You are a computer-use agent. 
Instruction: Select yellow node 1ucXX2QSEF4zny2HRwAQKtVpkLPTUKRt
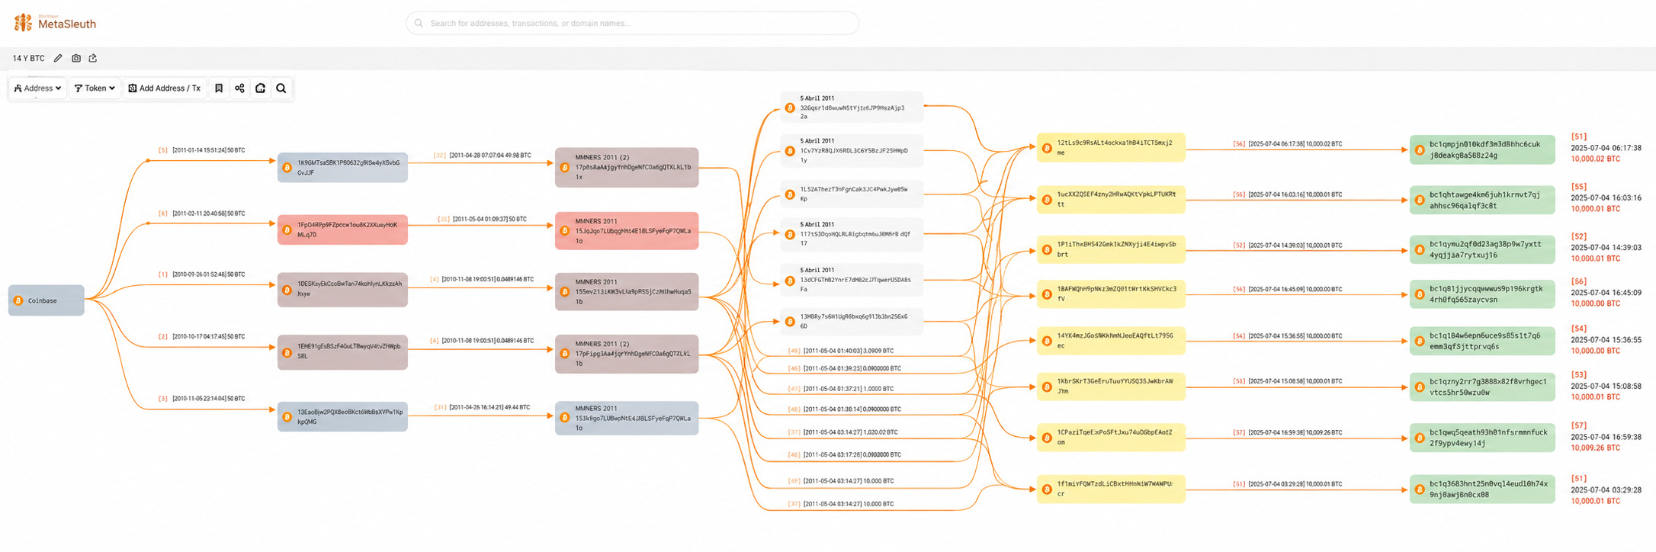click(1111, 200)
